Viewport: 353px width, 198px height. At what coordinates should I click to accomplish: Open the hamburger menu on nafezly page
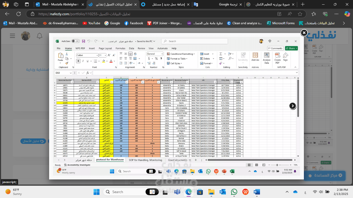[x=12, y=36]
